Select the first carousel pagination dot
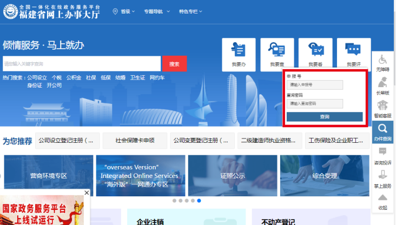The image size is (396, 225). pos(175,201)
